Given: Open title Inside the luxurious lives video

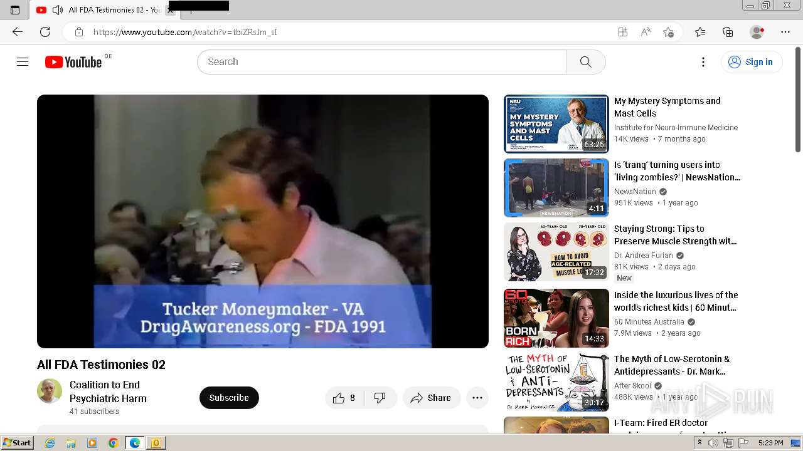Looking at the screenshot, I should point(676,301).
